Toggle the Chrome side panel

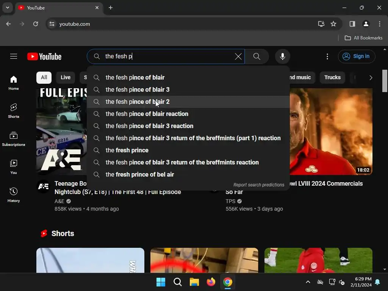coord(352,24)
